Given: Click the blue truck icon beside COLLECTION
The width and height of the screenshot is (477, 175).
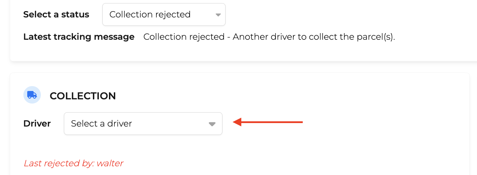Looking at the screenshot, I should click(32, 95).
